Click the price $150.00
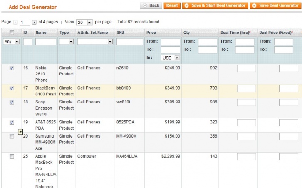The width and height of the screenshot is (302, 188). (172, 136)
